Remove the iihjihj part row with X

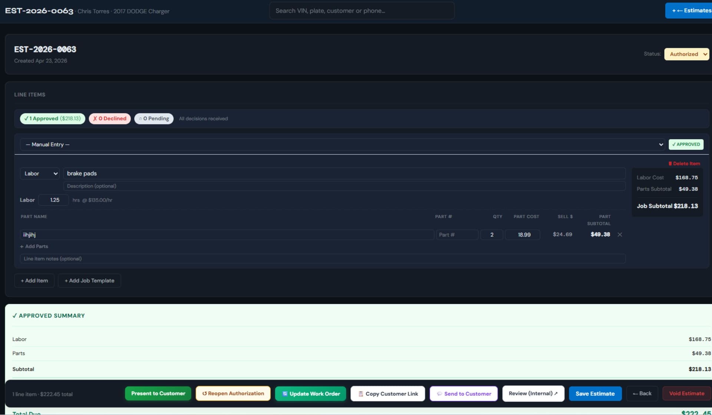pos(620,235)
